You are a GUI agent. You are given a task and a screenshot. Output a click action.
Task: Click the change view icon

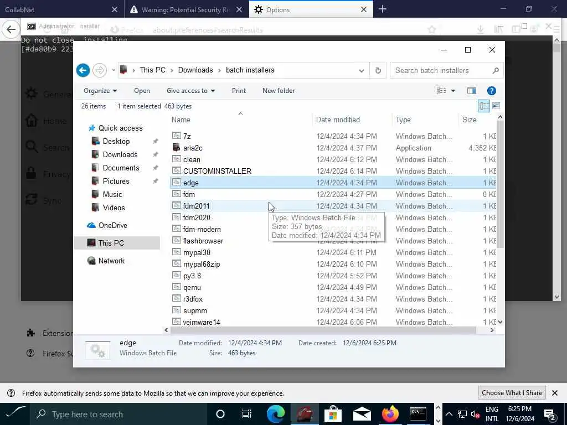(441, 91)
